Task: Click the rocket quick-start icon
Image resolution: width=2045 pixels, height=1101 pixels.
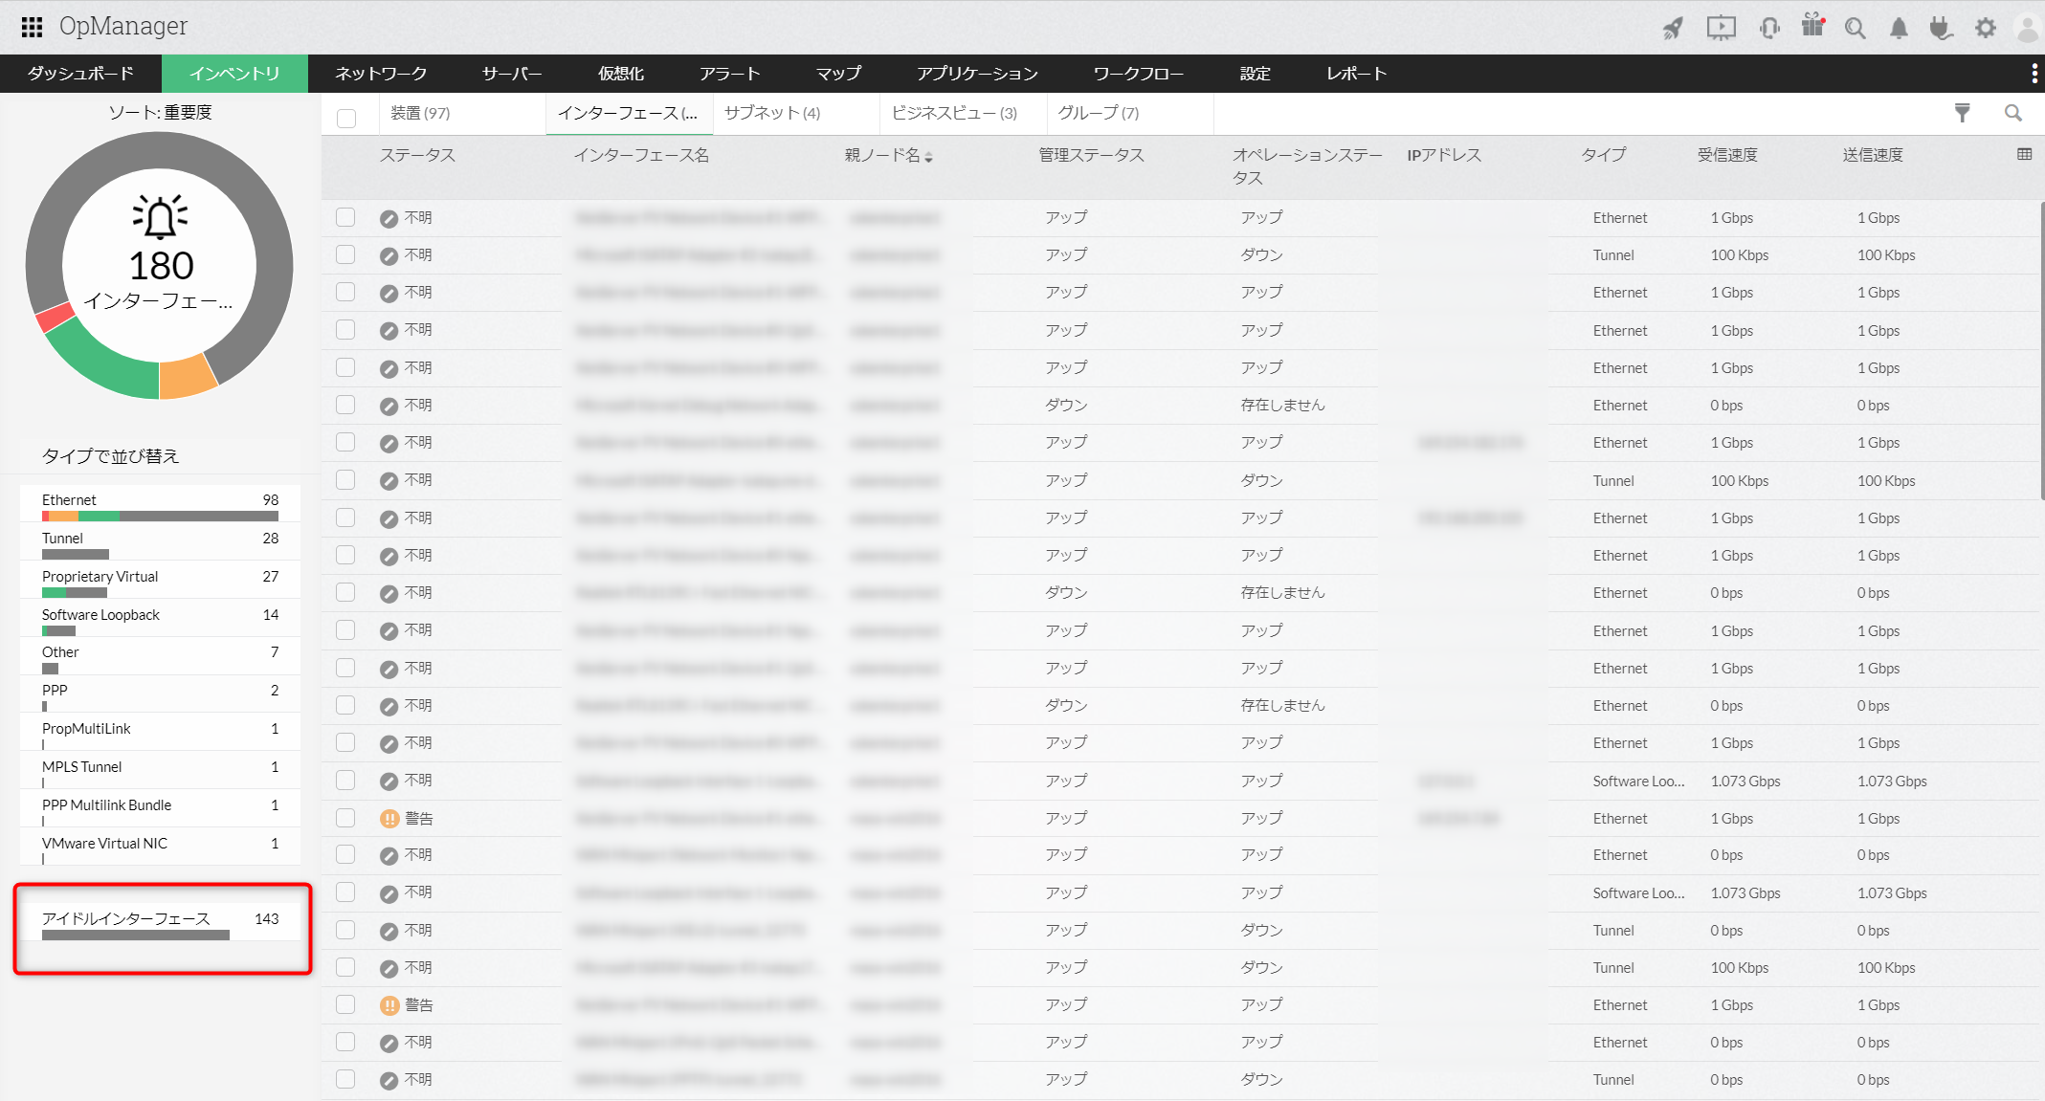Action: (1672, 28)
